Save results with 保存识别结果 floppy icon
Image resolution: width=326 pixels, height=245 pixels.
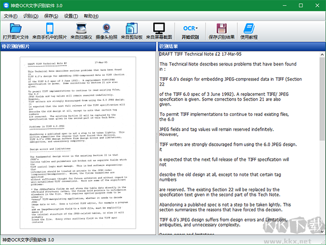pos(222,31)
